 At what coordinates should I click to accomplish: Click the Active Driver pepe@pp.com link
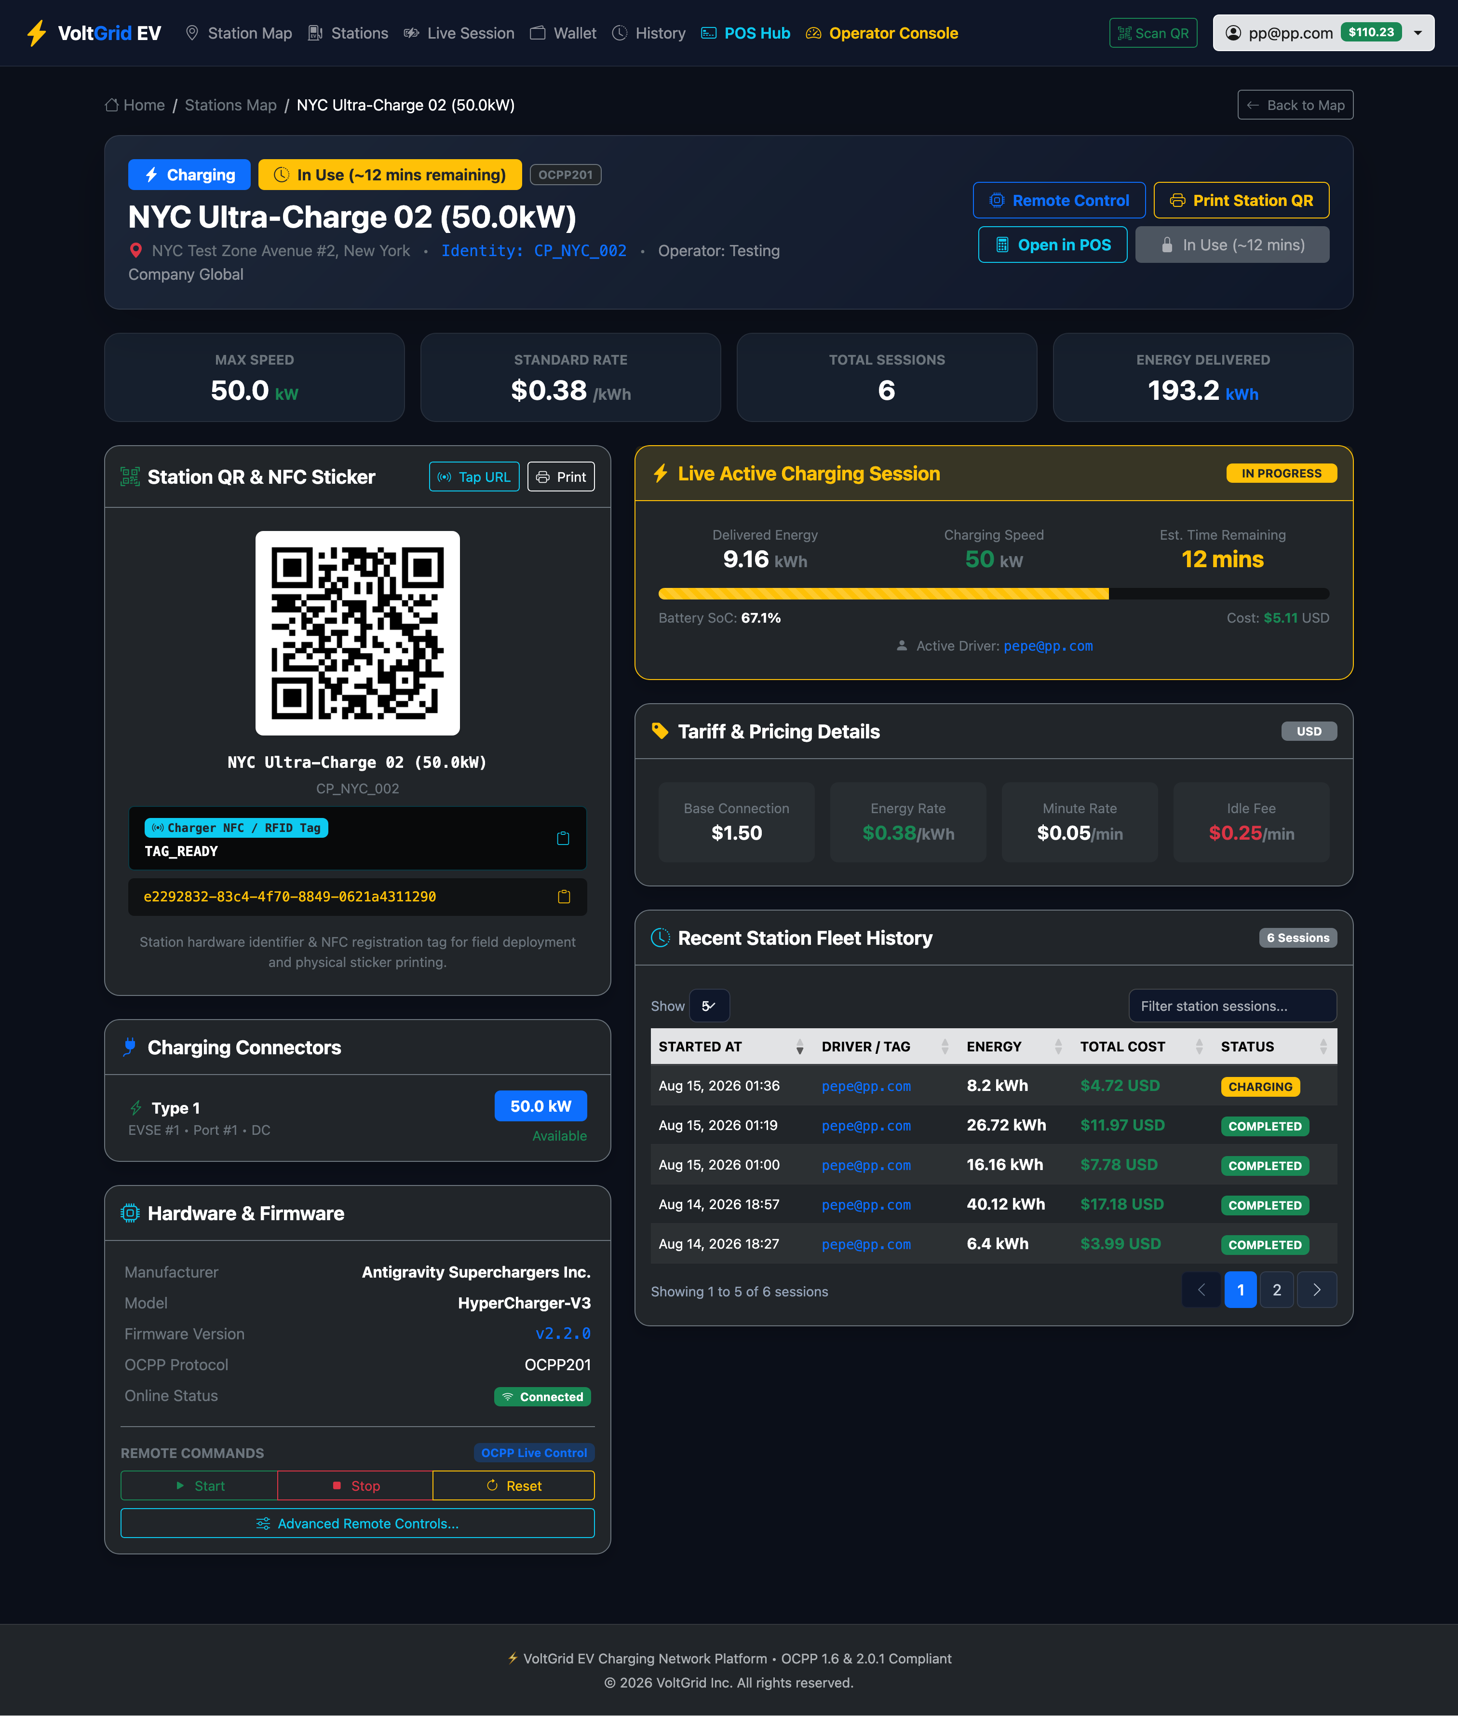point(1048,646)
